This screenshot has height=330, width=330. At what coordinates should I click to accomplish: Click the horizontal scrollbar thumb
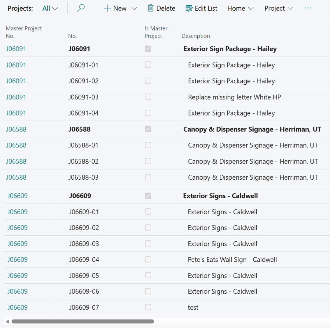point(82,321)
